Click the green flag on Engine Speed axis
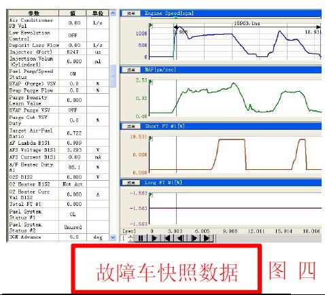Screen dimensions: 325x295 [x=151, y=26]
